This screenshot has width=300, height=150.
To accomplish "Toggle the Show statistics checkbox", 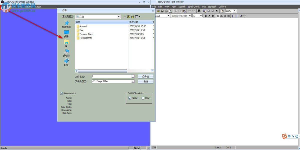I will (x=61, y=93).
